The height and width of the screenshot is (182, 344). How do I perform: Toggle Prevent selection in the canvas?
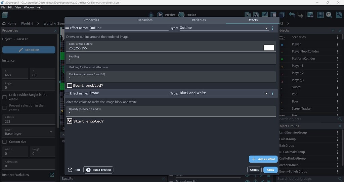[4, 108]
